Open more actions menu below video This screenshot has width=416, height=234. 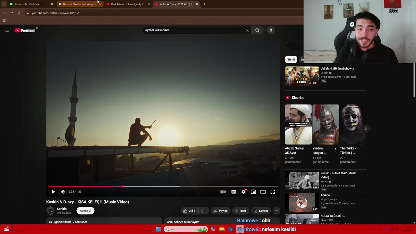(276, 211)
